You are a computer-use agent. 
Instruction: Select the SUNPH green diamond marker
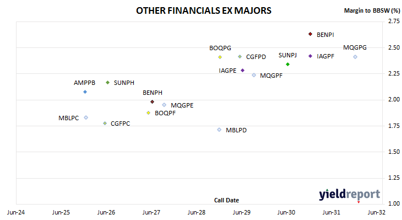click(x=108, y=82)
